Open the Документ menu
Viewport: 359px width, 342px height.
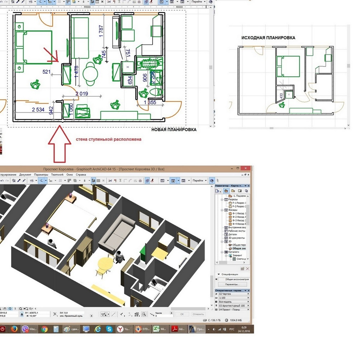click(25, 175)
